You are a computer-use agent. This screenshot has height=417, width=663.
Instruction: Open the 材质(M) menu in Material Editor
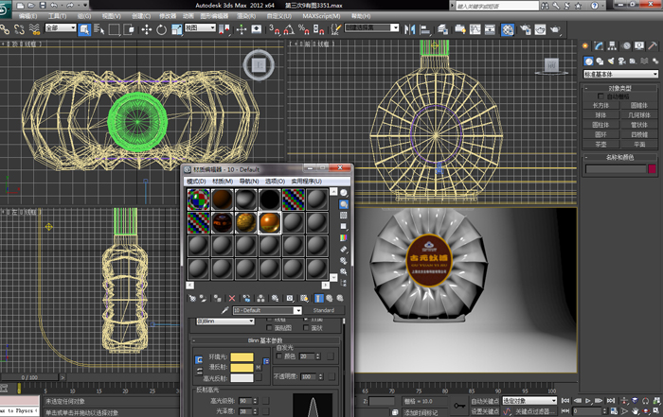(223, 181)
